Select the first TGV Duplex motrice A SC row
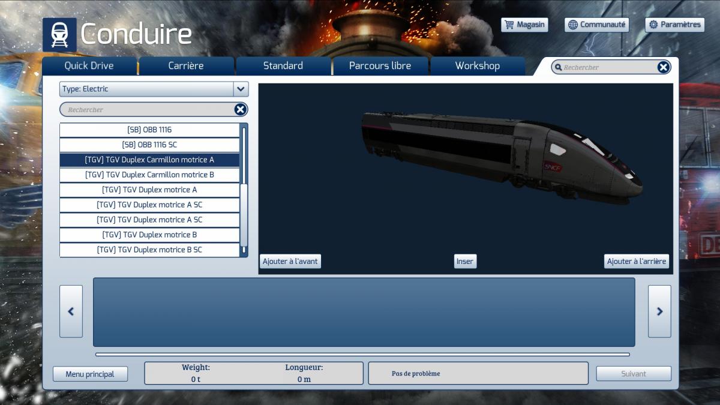Screen dimensions: 720x405 coord(149,205)
